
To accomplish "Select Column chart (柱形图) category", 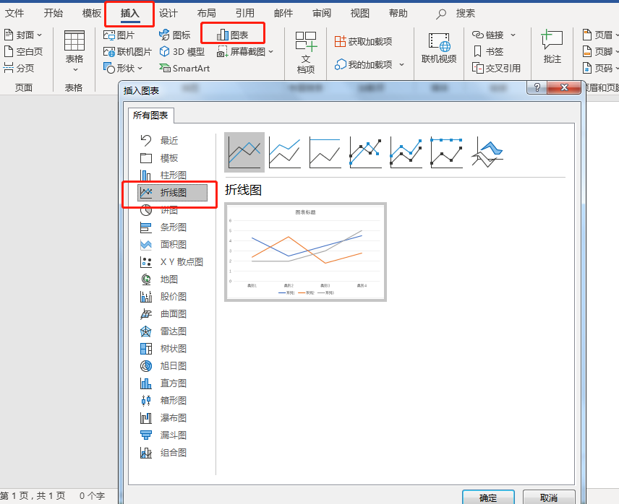I will pyautogui.click(x=163, y=175).
